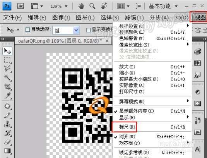The width and height of the screenshot is (207, 158).
Task: Select the Eraser tool
Action: (x=7, y=142)
